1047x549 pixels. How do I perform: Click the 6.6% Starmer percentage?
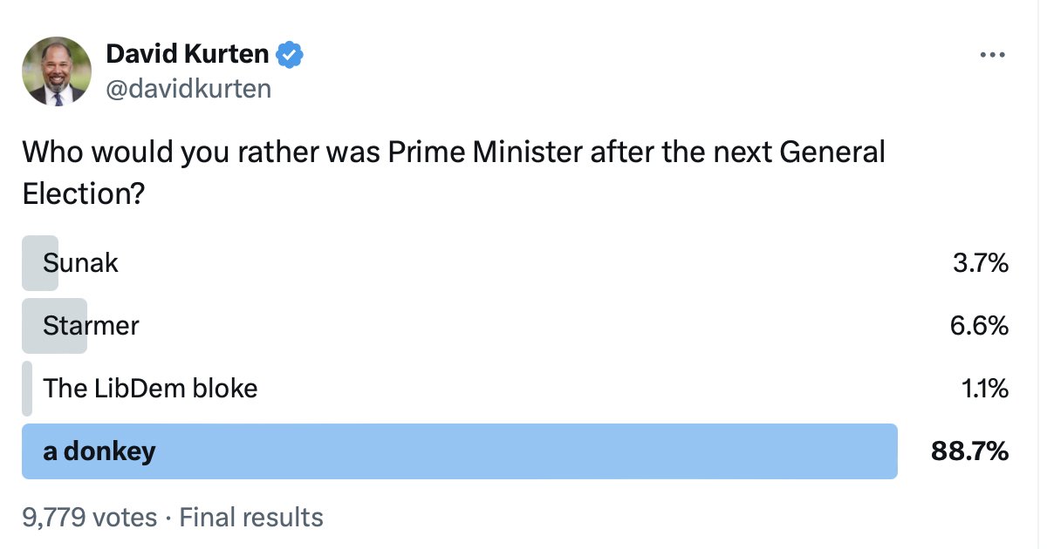click(979, 326)
